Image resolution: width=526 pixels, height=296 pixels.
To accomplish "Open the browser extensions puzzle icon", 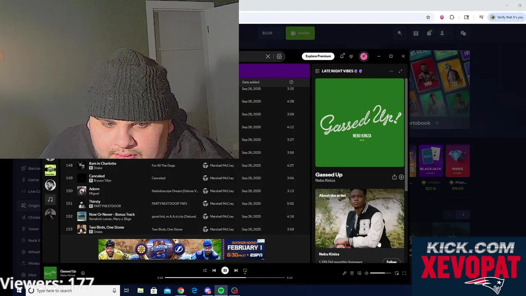I will click(x=452, y=17).
